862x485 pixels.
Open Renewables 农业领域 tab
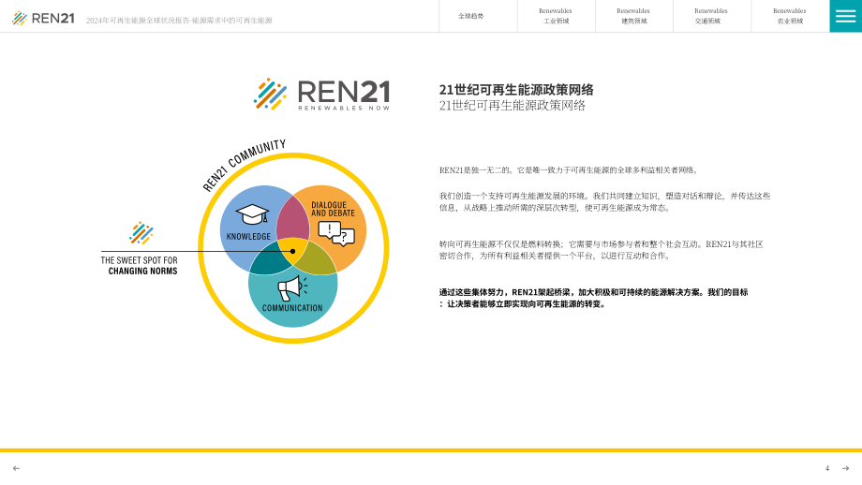point(790,16)
